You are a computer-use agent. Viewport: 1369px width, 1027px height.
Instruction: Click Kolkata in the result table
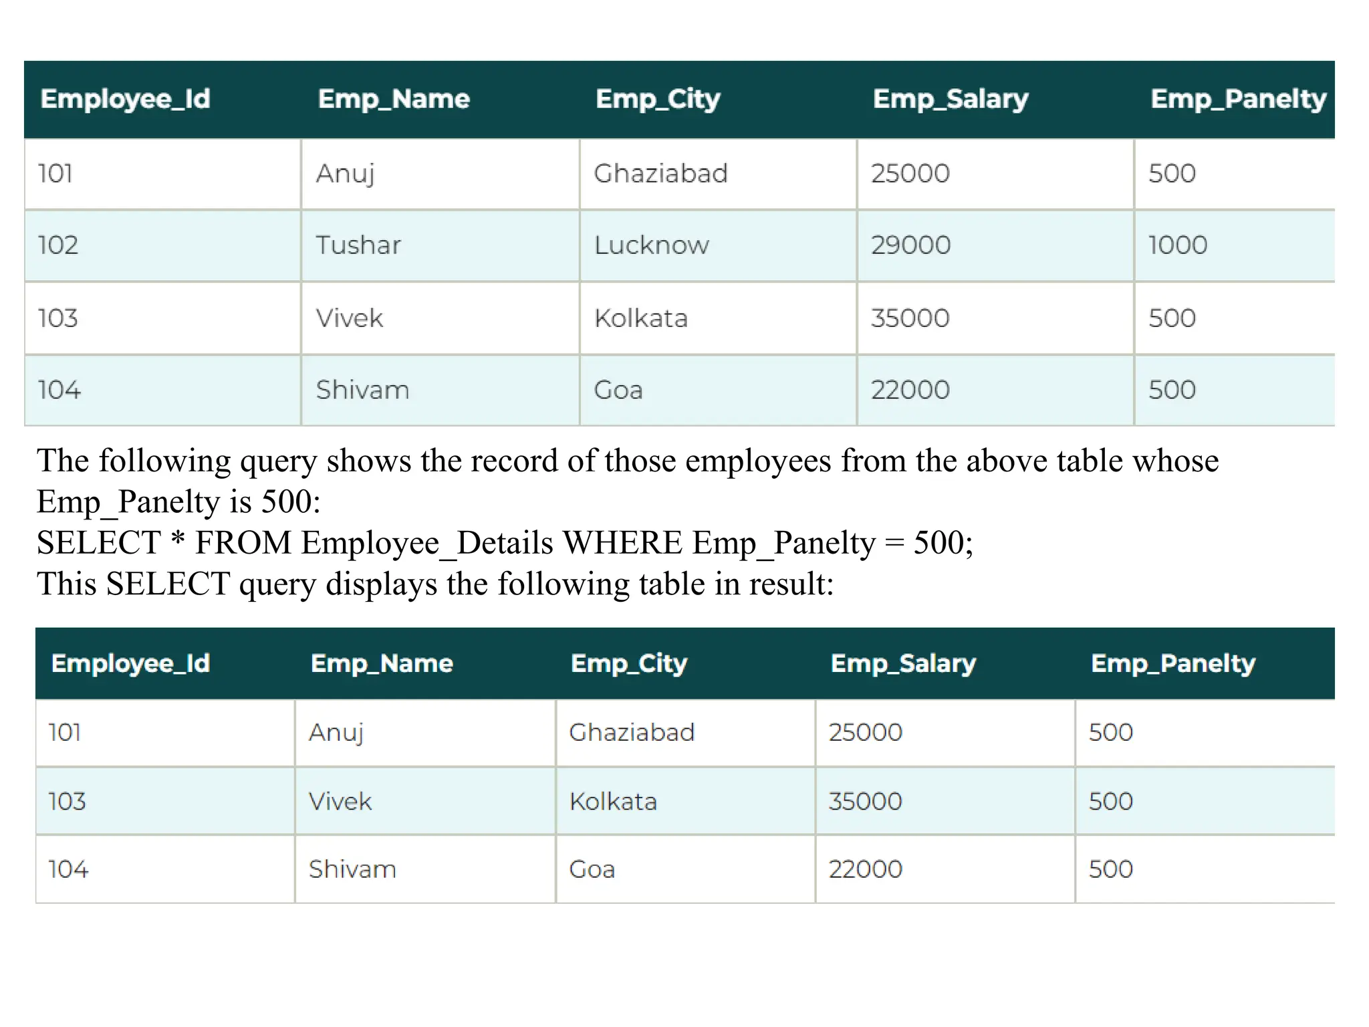coord(614,801)
